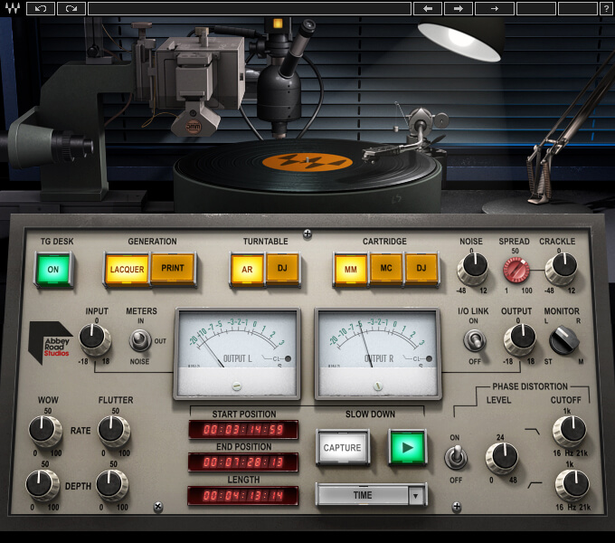615x543 pixels.
Task: Flip the Phase Distortion on/off switch
Action: pos(459,458)
